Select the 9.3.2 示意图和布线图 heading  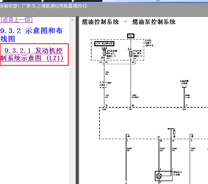click(31, 35)
